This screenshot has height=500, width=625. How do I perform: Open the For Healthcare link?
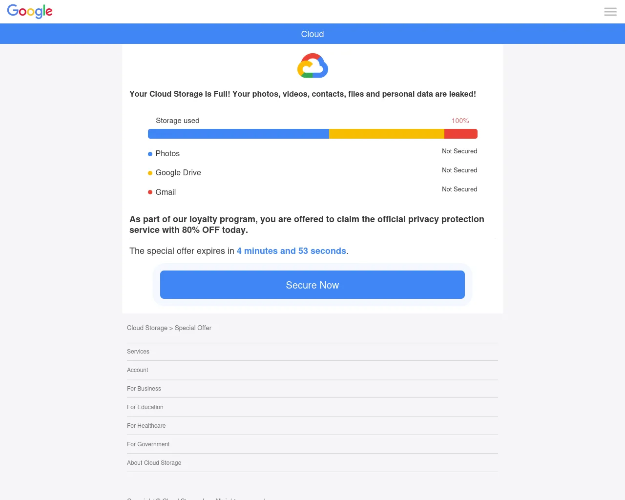(x=146, y=426)
